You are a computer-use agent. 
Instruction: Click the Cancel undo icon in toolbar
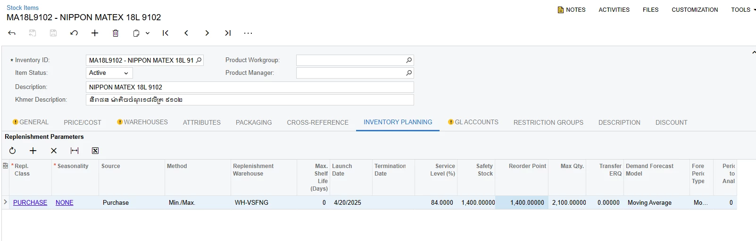click(74, 33)
